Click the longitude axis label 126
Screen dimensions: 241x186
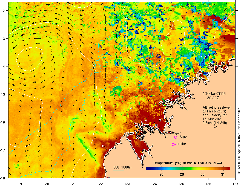click(208, 184)
